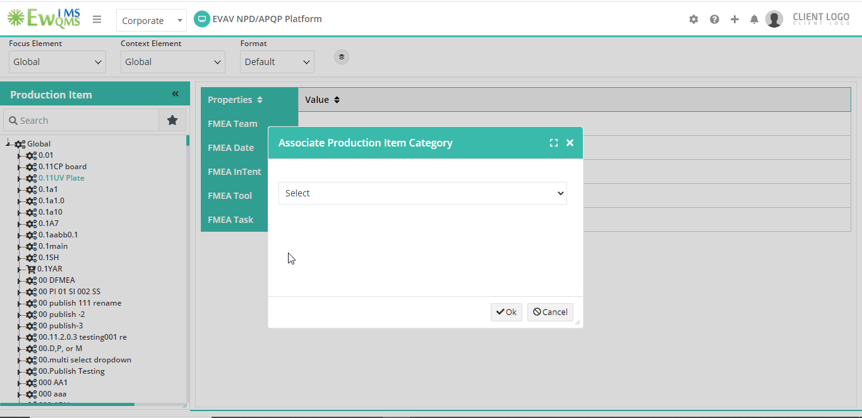Open the notifications bell
This screenshot has width=862, height=418.
(x=754, y=20)
